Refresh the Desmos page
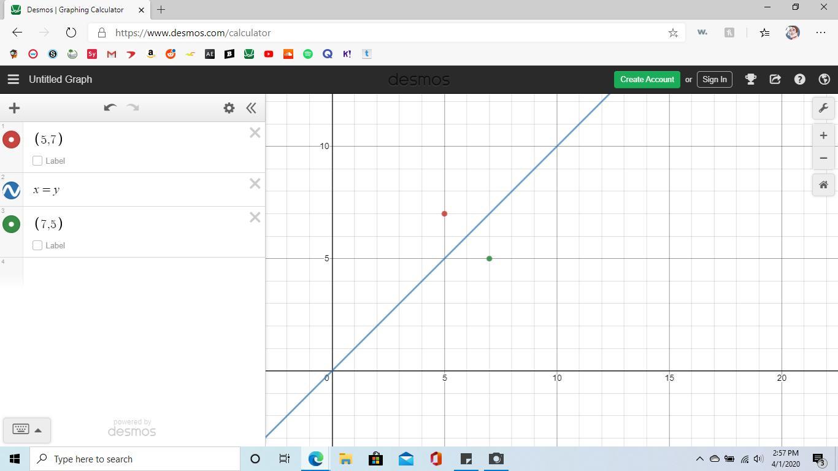 click(71, 33)
